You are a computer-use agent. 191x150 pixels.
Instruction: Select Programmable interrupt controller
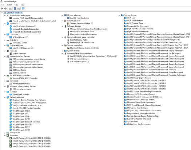(x=141, y=113)
